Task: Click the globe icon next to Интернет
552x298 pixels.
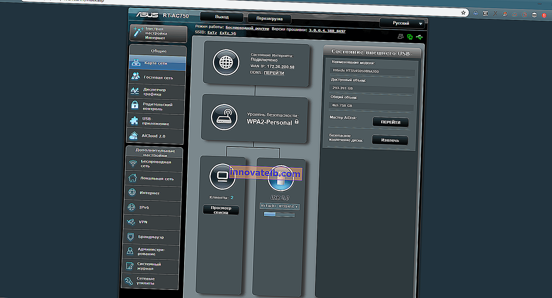Action: tap(132, 192)
